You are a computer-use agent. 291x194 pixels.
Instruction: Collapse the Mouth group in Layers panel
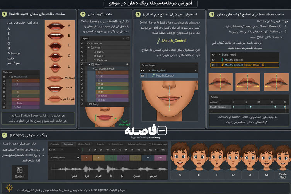coord(89,65)
